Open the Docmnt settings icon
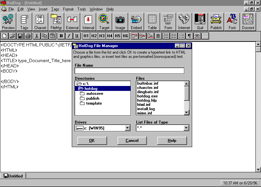 248,22
